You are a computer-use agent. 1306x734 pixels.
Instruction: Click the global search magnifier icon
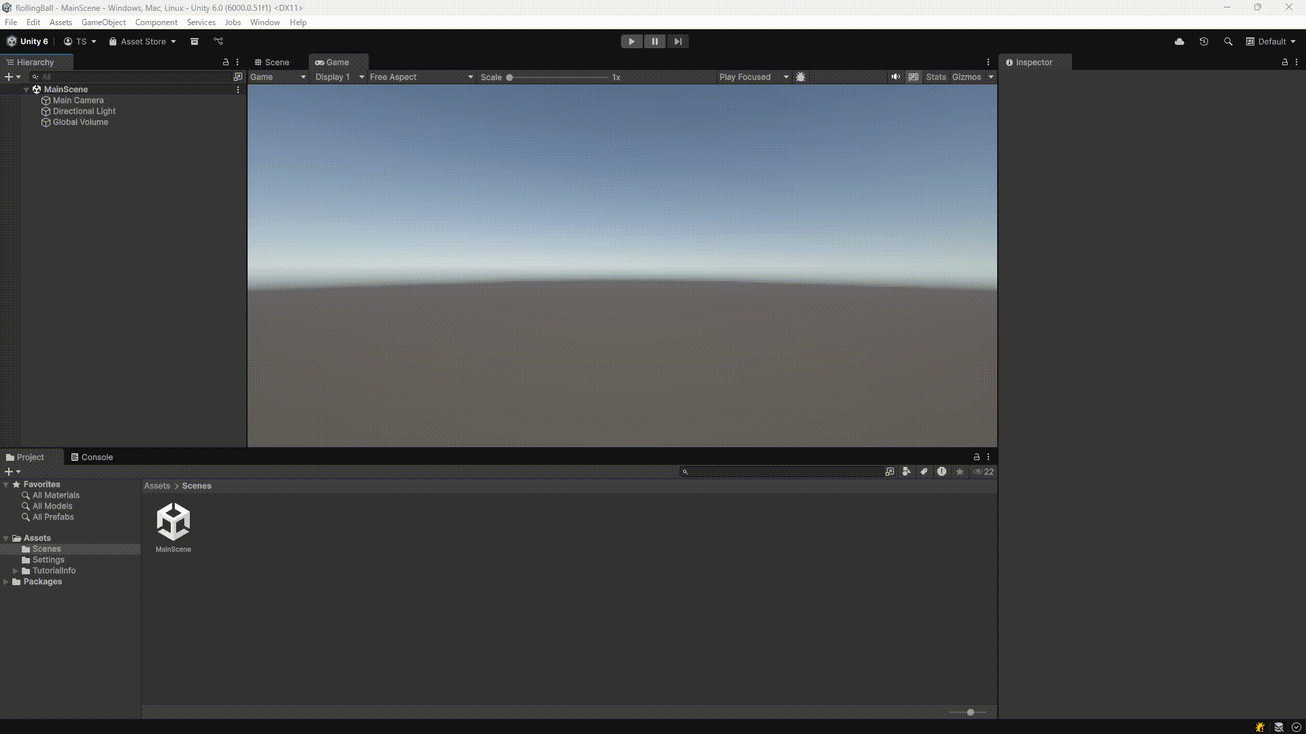click(1228, 41)
